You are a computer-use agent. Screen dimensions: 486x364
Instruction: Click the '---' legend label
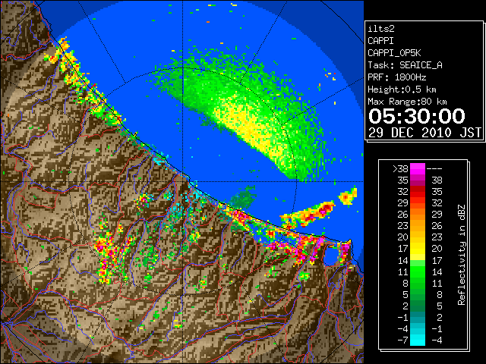[434, 169]
